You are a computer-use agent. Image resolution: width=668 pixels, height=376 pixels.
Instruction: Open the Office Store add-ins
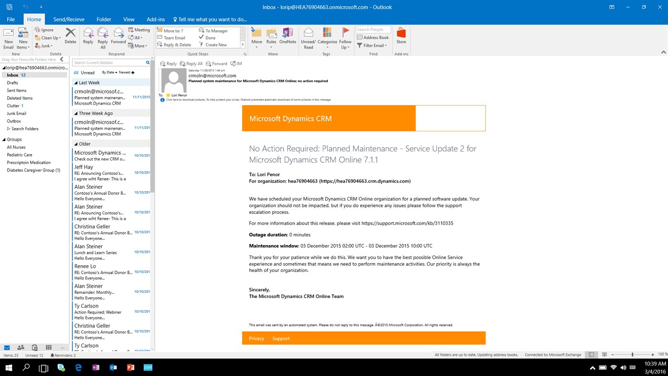pos(401,36)
